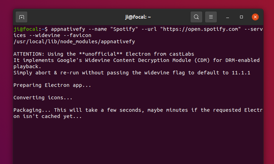Close the terminal window

[255, 17]
